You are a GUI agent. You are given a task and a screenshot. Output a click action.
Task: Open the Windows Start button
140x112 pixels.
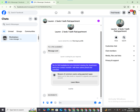[x=3, y=110]
